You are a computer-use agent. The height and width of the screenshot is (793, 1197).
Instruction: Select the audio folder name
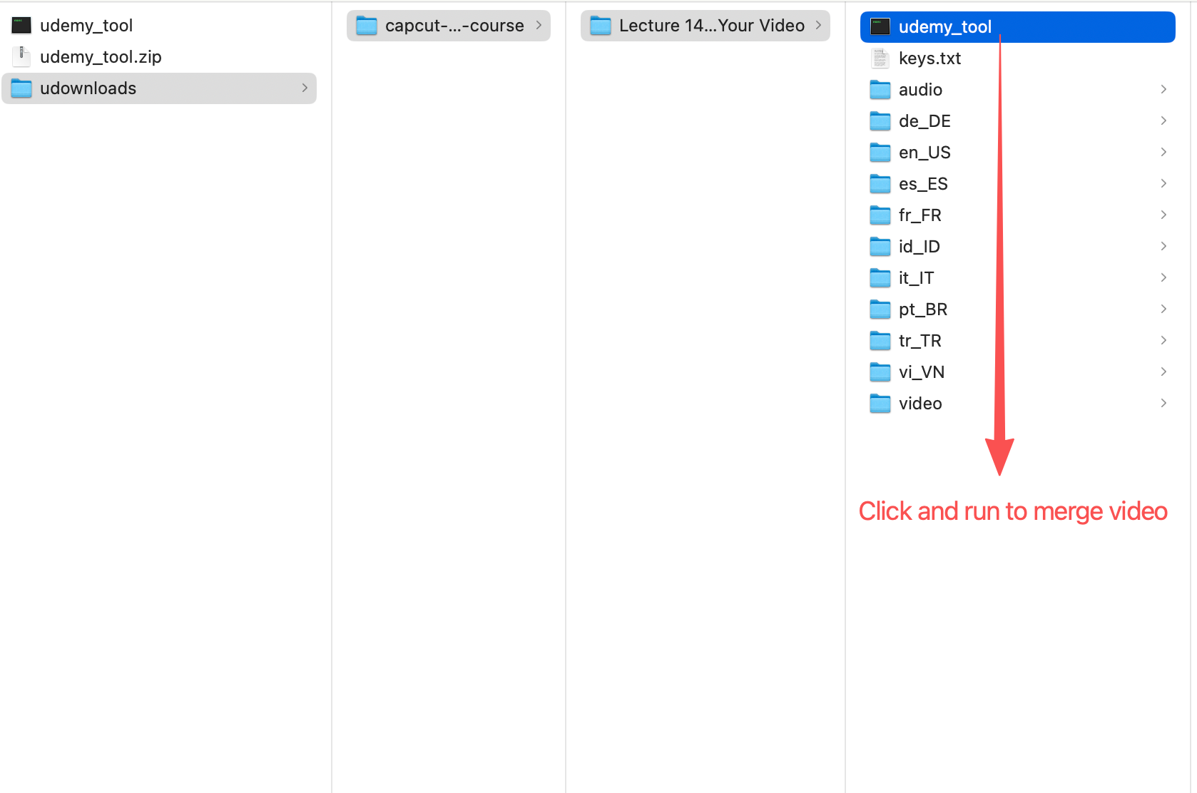[920, 90]
